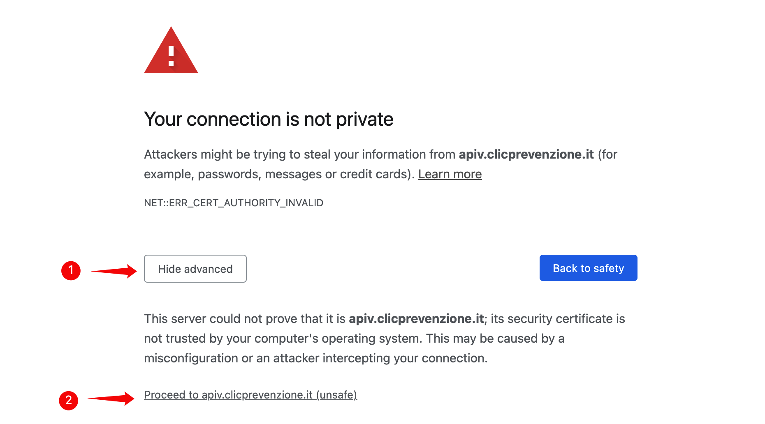Image resolution: width=765 pixels, height=424 pixels.
Task: Click the word "Attackers" starting the warning
Action: pyautogui.click(x=171, y=154)
